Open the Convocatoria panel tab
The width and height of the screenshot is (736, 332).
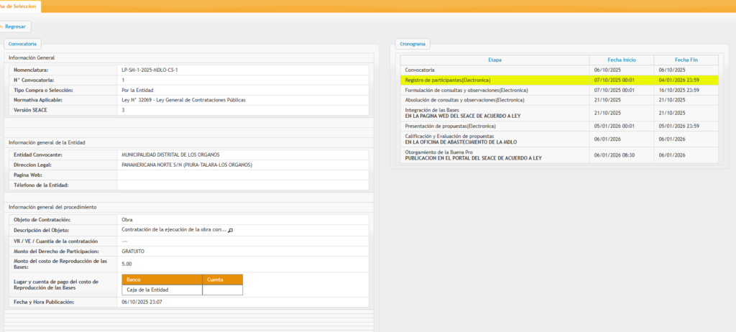pos(23,44)
